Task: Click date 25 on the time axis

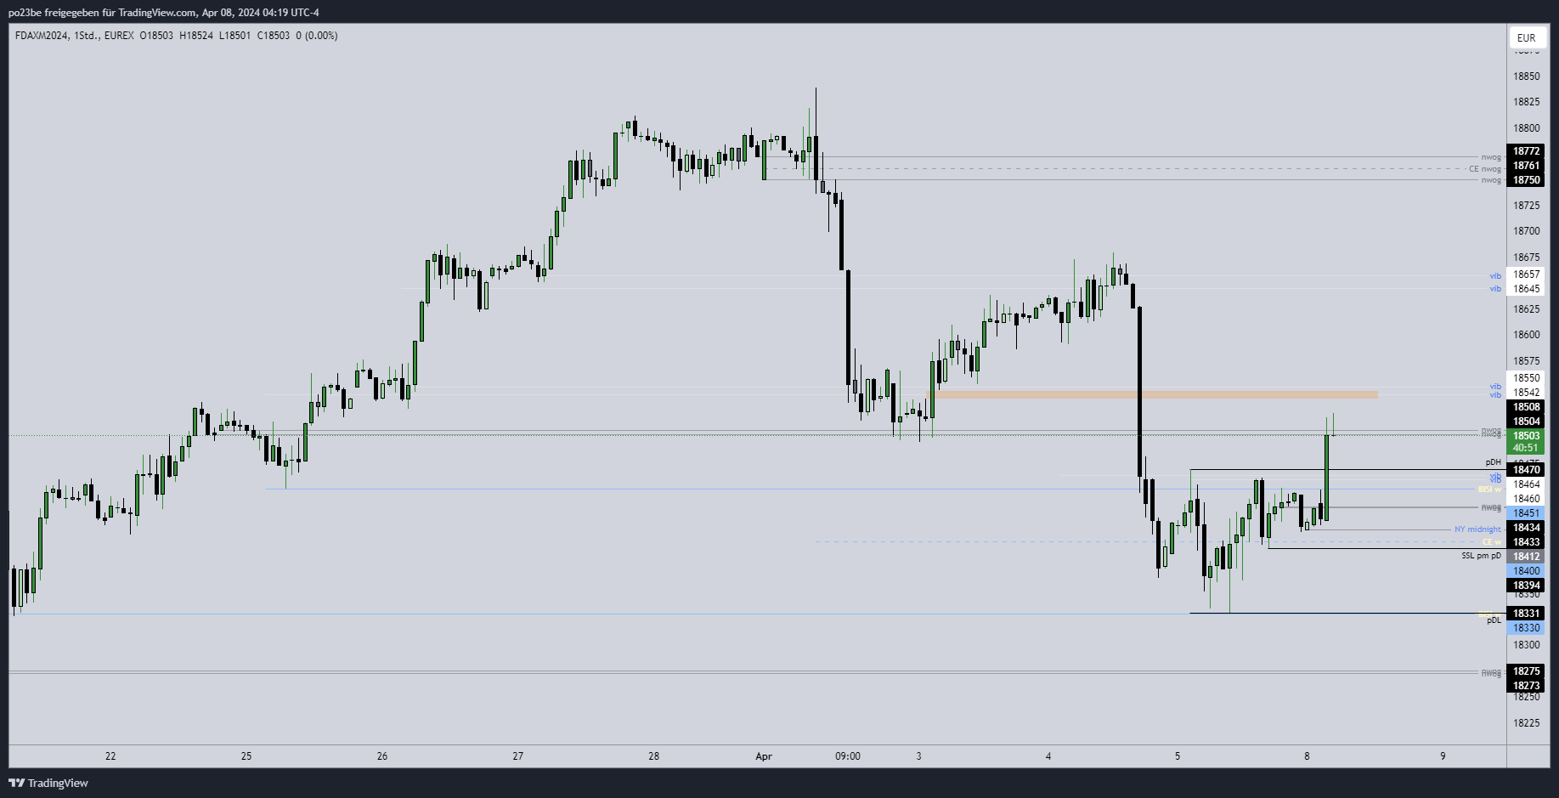Action: coord(246,756)
